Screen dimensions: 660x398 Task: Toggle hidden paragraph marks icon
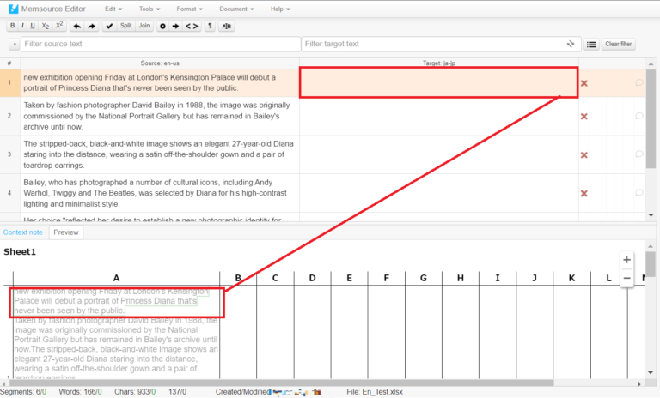(211, 26)
